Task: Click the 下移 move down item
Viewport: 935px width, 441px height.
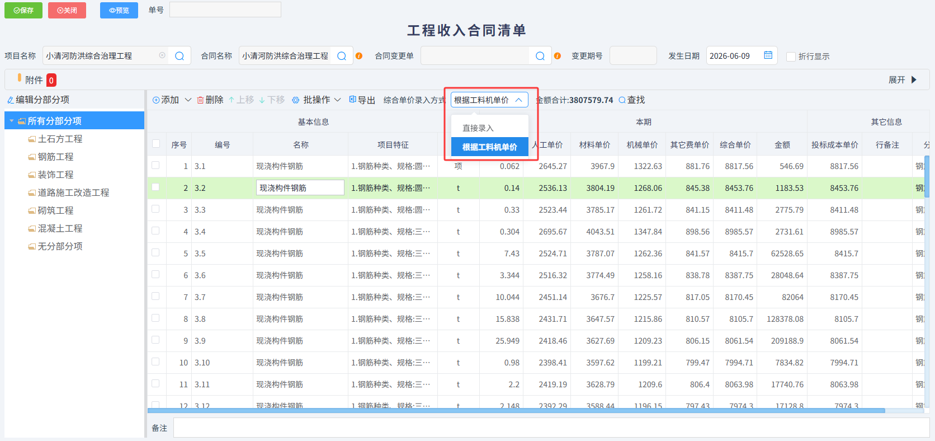Action: tap(272, 100)
